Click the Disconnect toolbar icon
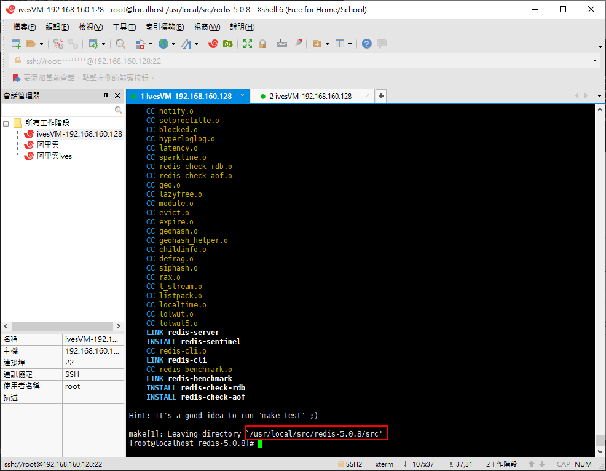This screenshot has height=471, width=606. point(58,44)
